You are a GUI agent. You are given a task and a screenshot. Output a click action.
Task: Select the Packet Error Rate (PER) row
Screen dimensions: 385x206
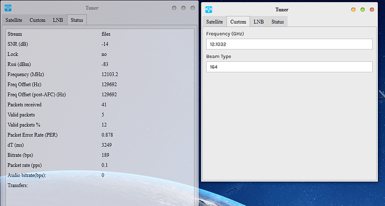coord(100,135)
